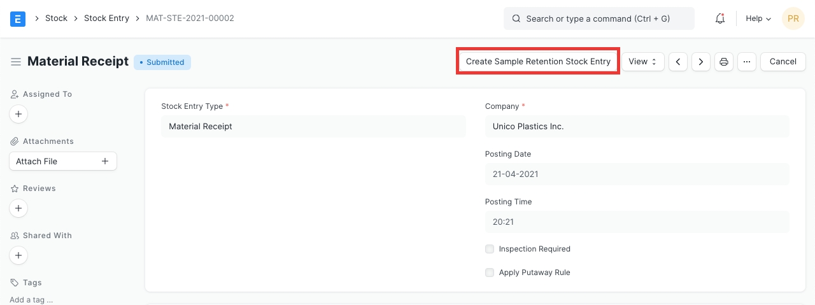The height and width of the screenshot is (305, 815).
Task: Open the three-dot more options menu
Action: (747, 62)
